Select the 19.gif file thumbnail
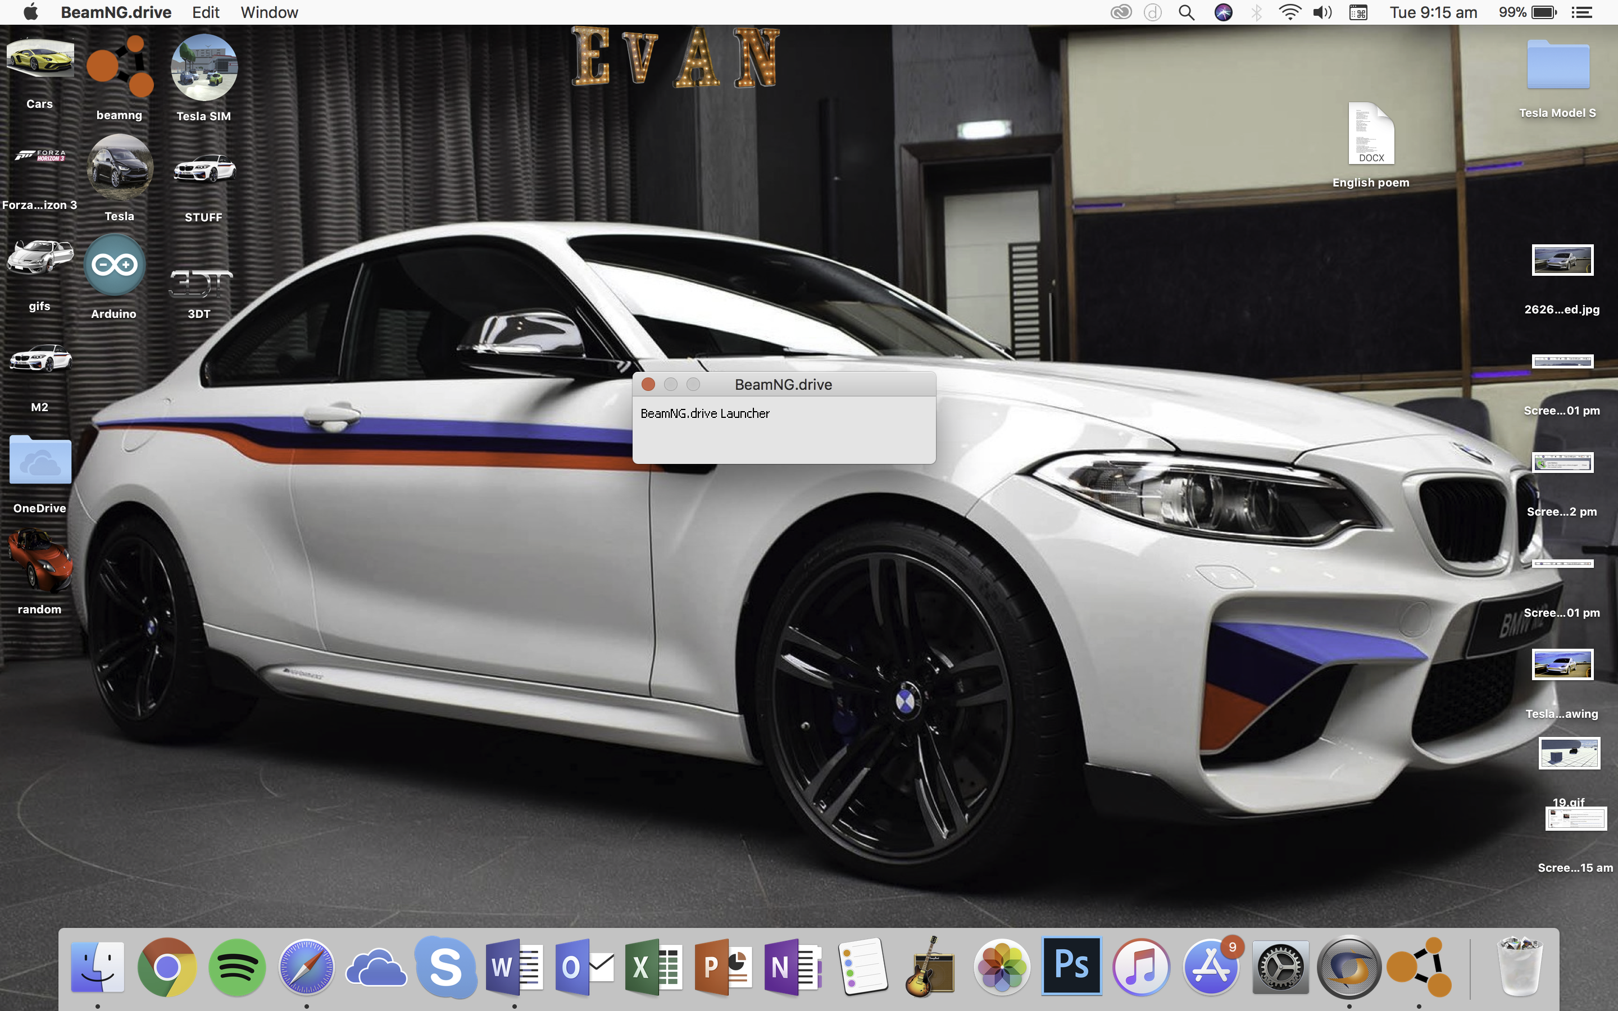 1569,754
